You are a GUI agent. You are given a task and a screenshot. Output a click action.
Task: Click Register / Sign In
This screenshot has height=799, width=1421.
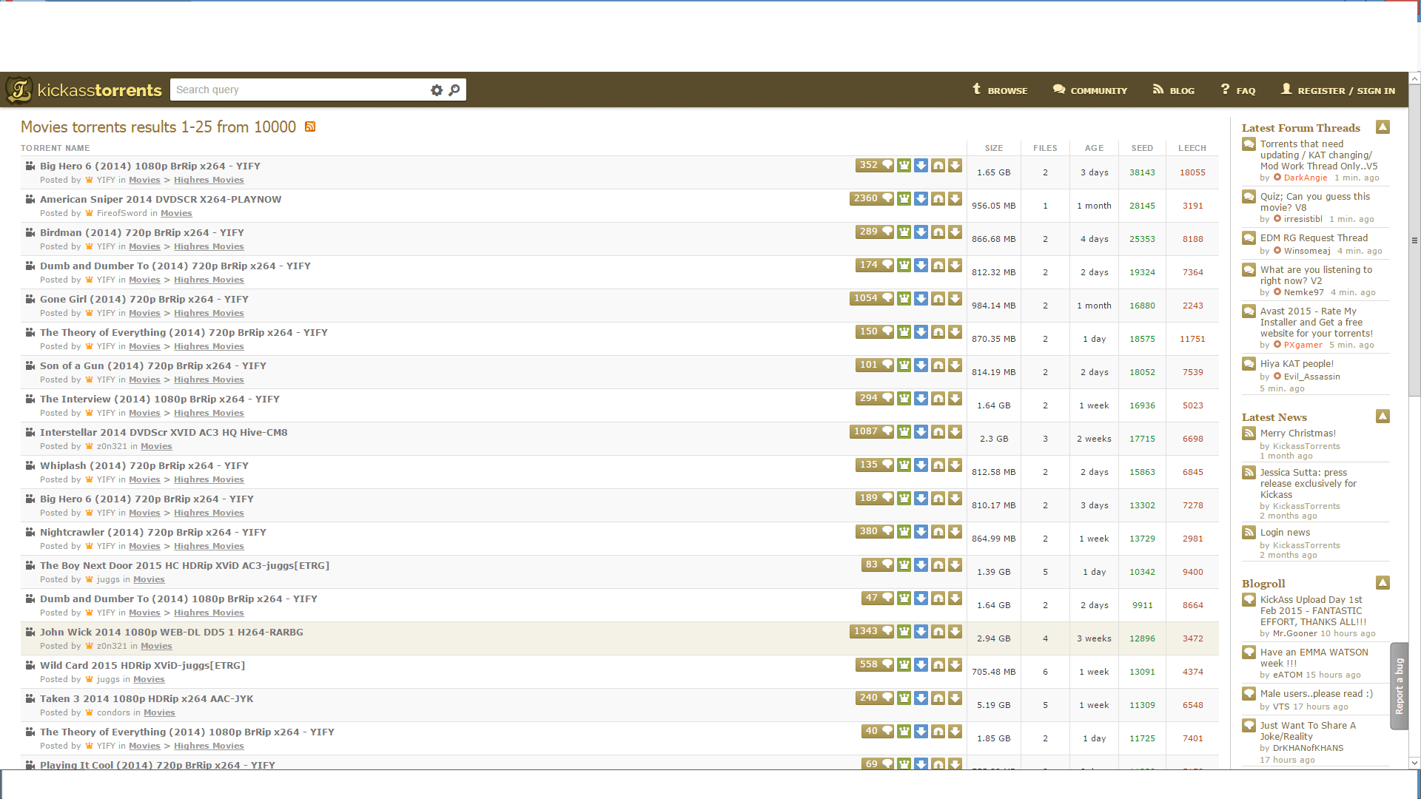[1338, 90]
